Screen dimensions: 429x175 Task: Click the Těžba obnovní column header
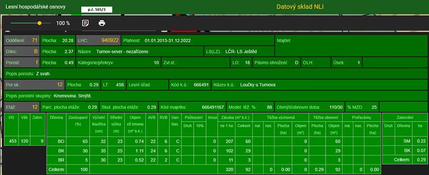(x=325, y=118)
